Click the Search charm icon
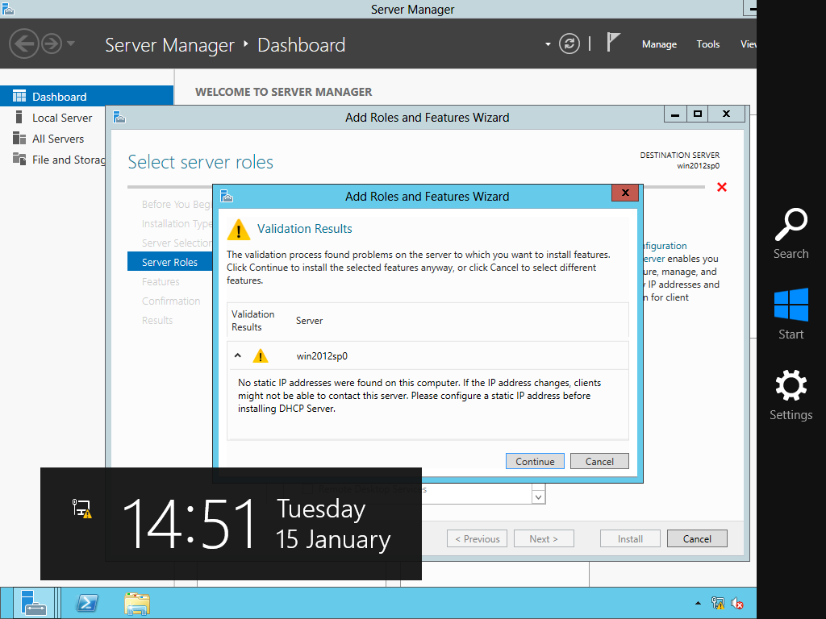Screen dimensions: 826x619 click(791, 226)
